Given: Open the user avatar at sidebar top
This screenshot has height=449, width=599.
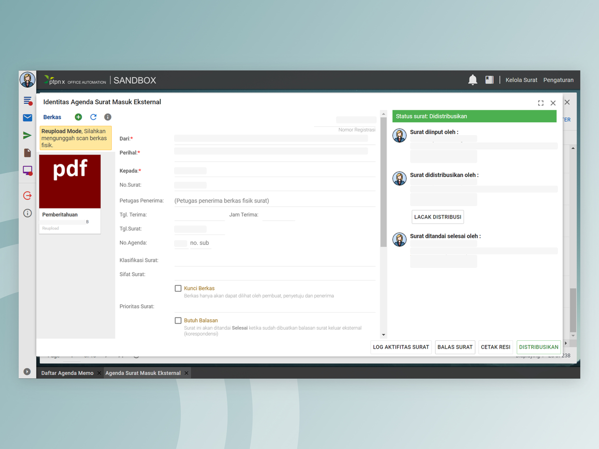Looking at the screenshot, I should pos(27,80).
